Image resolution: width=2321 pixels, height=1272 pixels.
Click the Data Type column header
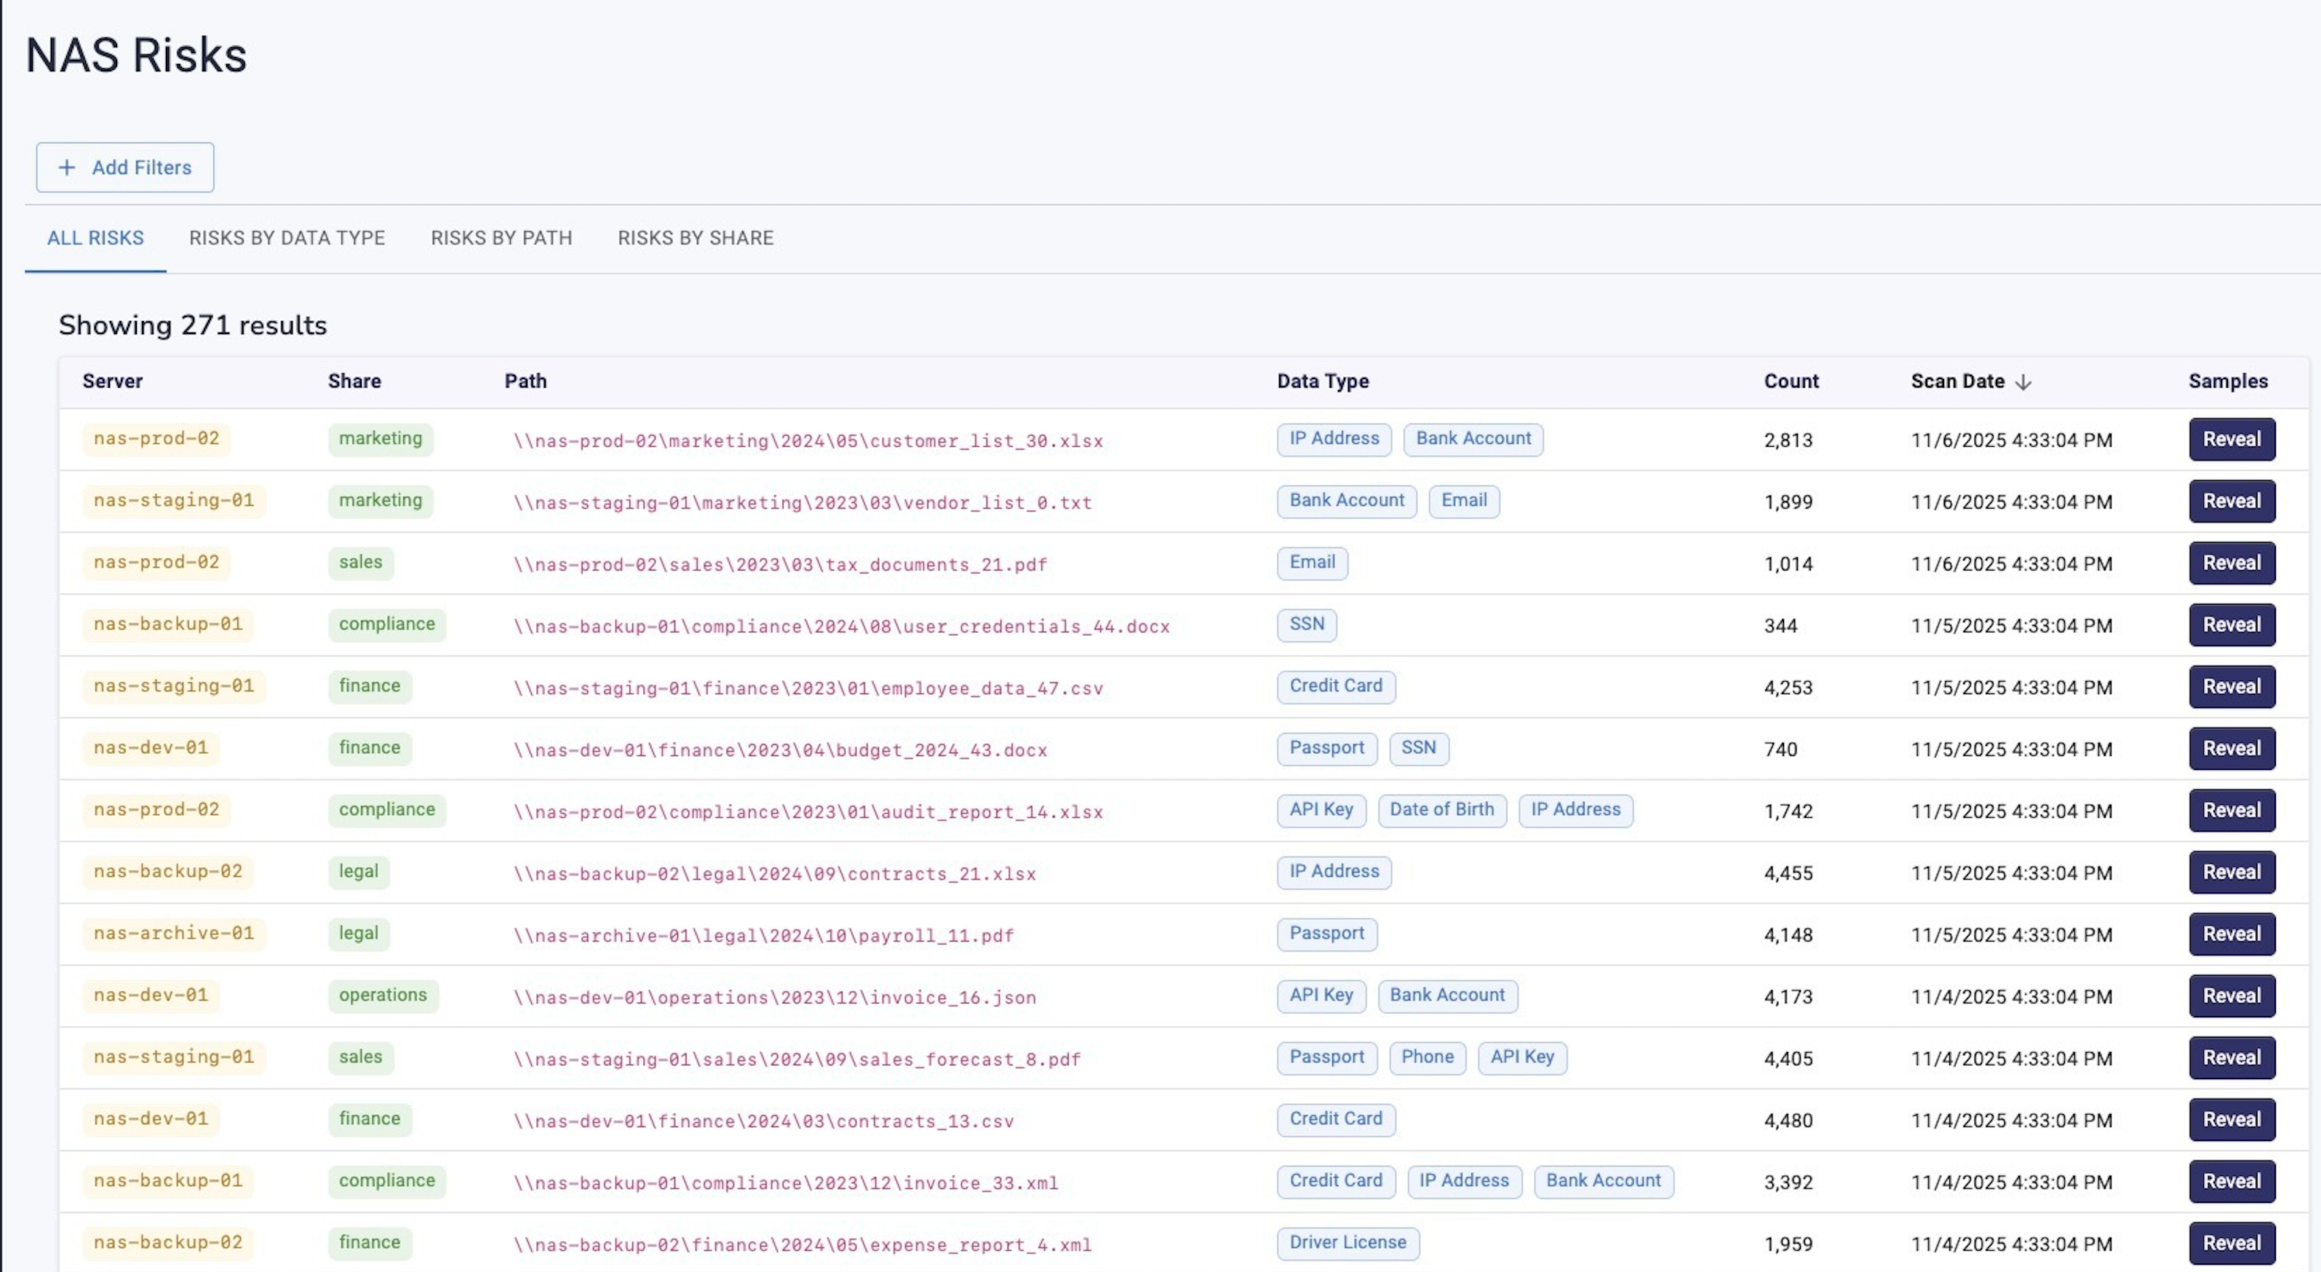[1322, 381]
